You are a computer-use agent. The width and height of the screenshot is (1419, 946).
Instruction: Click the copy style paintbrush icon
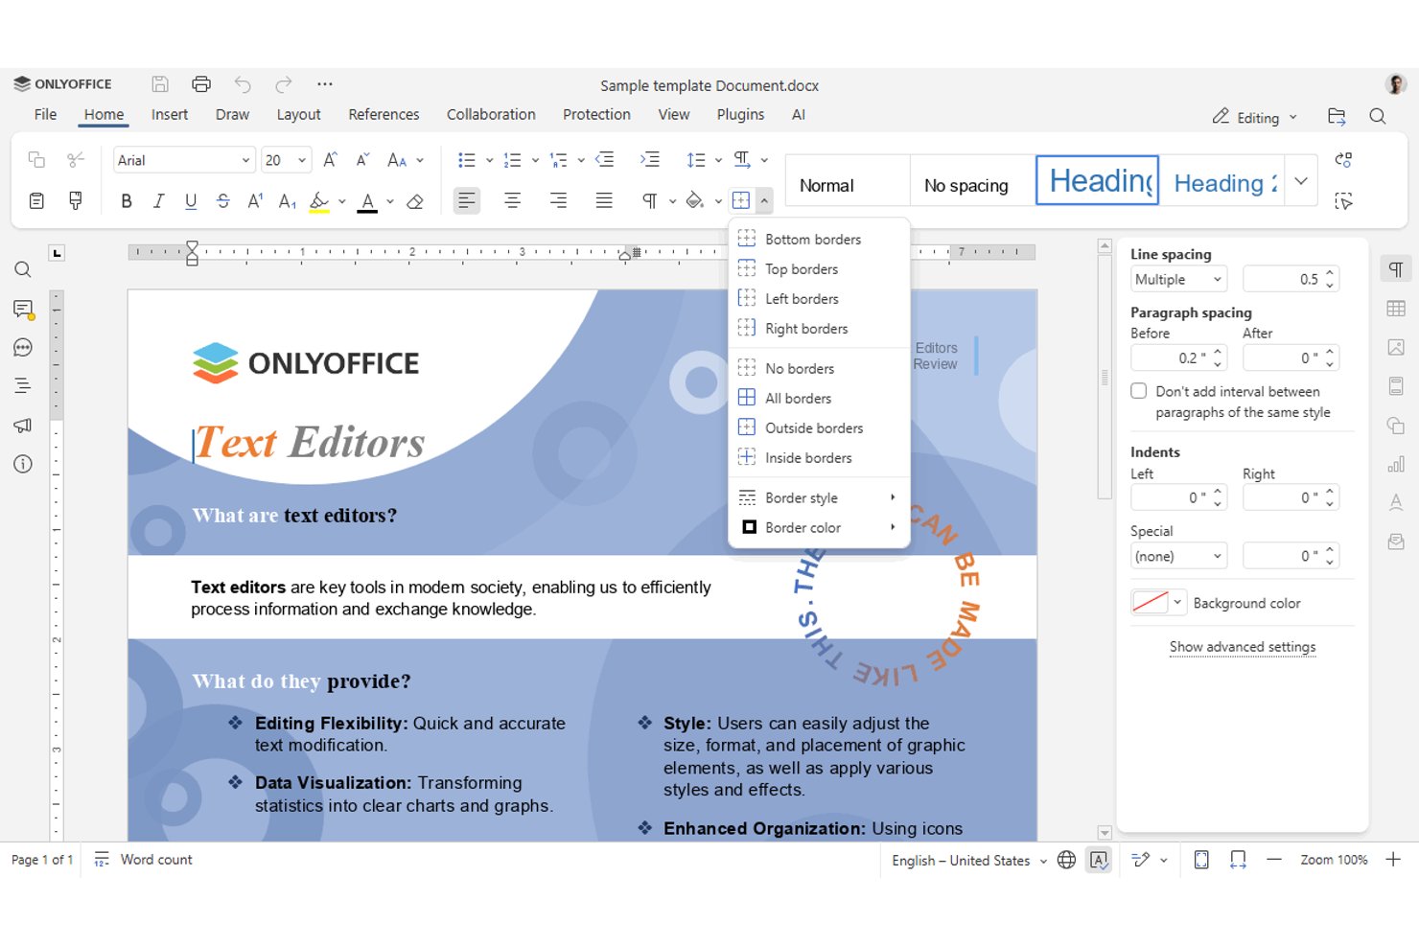coord(75,201)
